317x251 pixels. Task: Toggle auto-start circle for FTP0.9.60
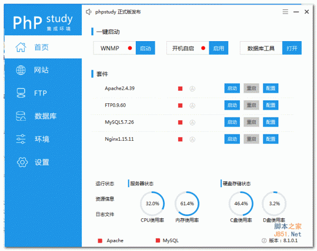(x=192, y=105)
